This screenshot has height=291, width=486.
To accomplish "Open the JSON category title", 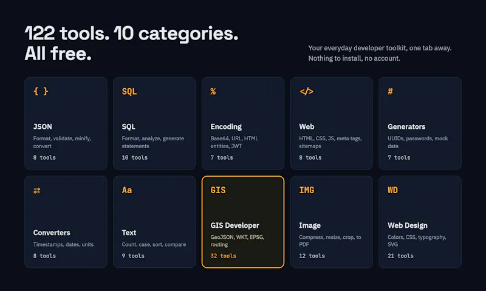I will coord(43,127).
